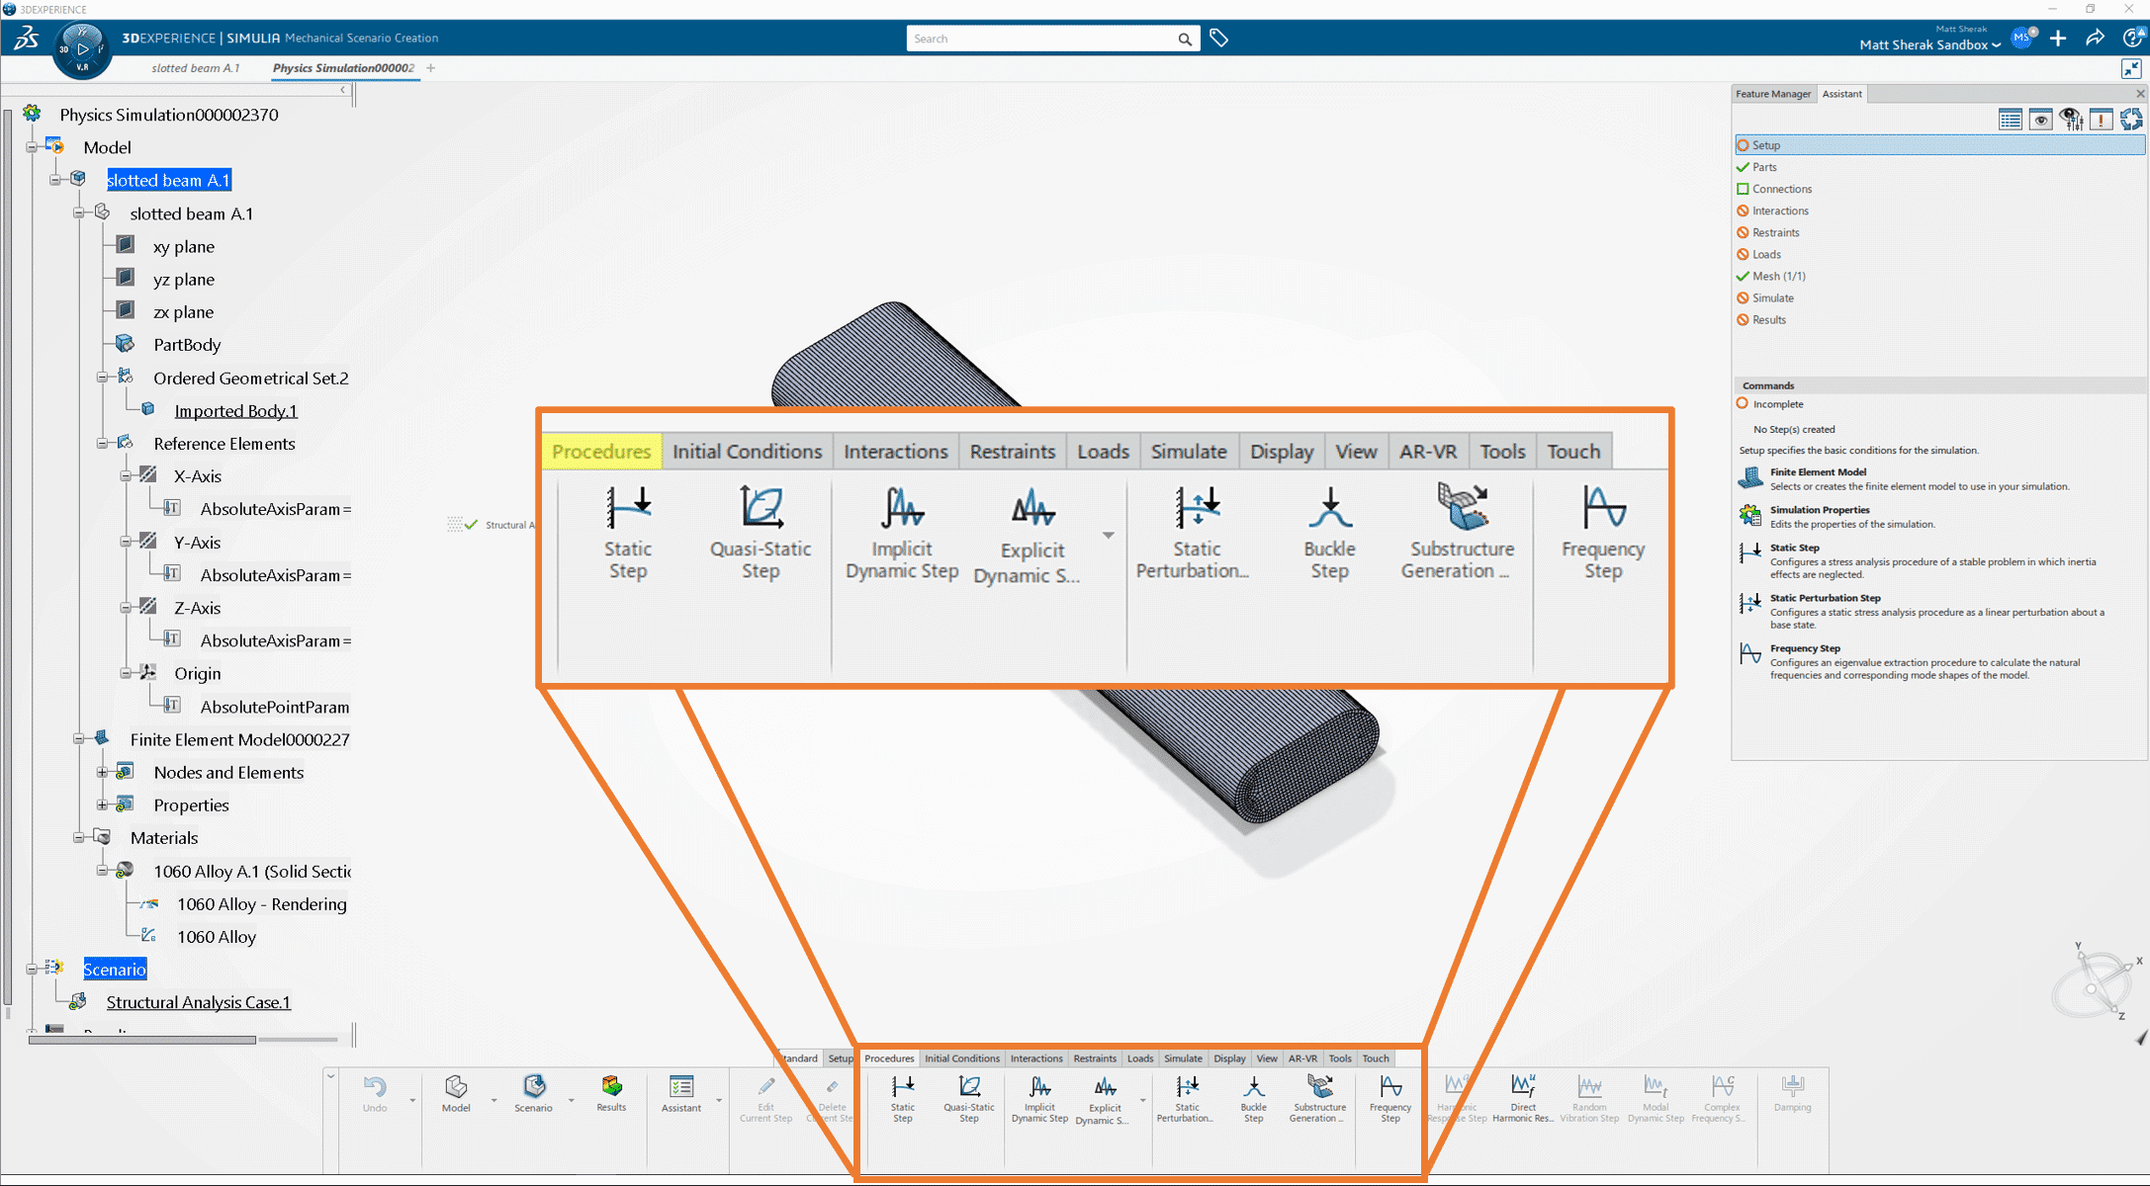Click in the Search input field
Image resolution: width=2150 pixels, height=1186 pixels.
pos(1041,39)
